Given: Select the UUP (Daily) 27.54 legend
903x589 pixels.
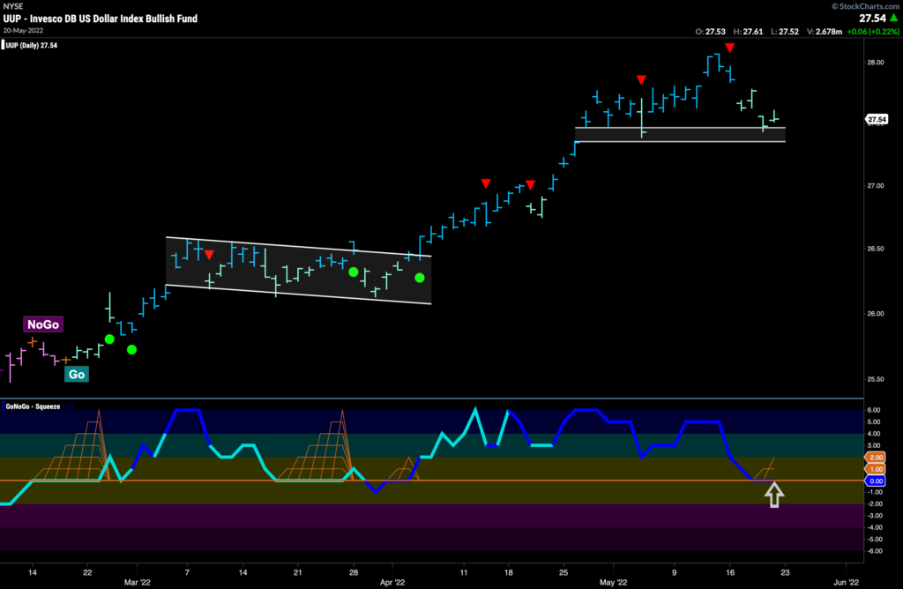Looking at the screenshot, I should (31, 46).
